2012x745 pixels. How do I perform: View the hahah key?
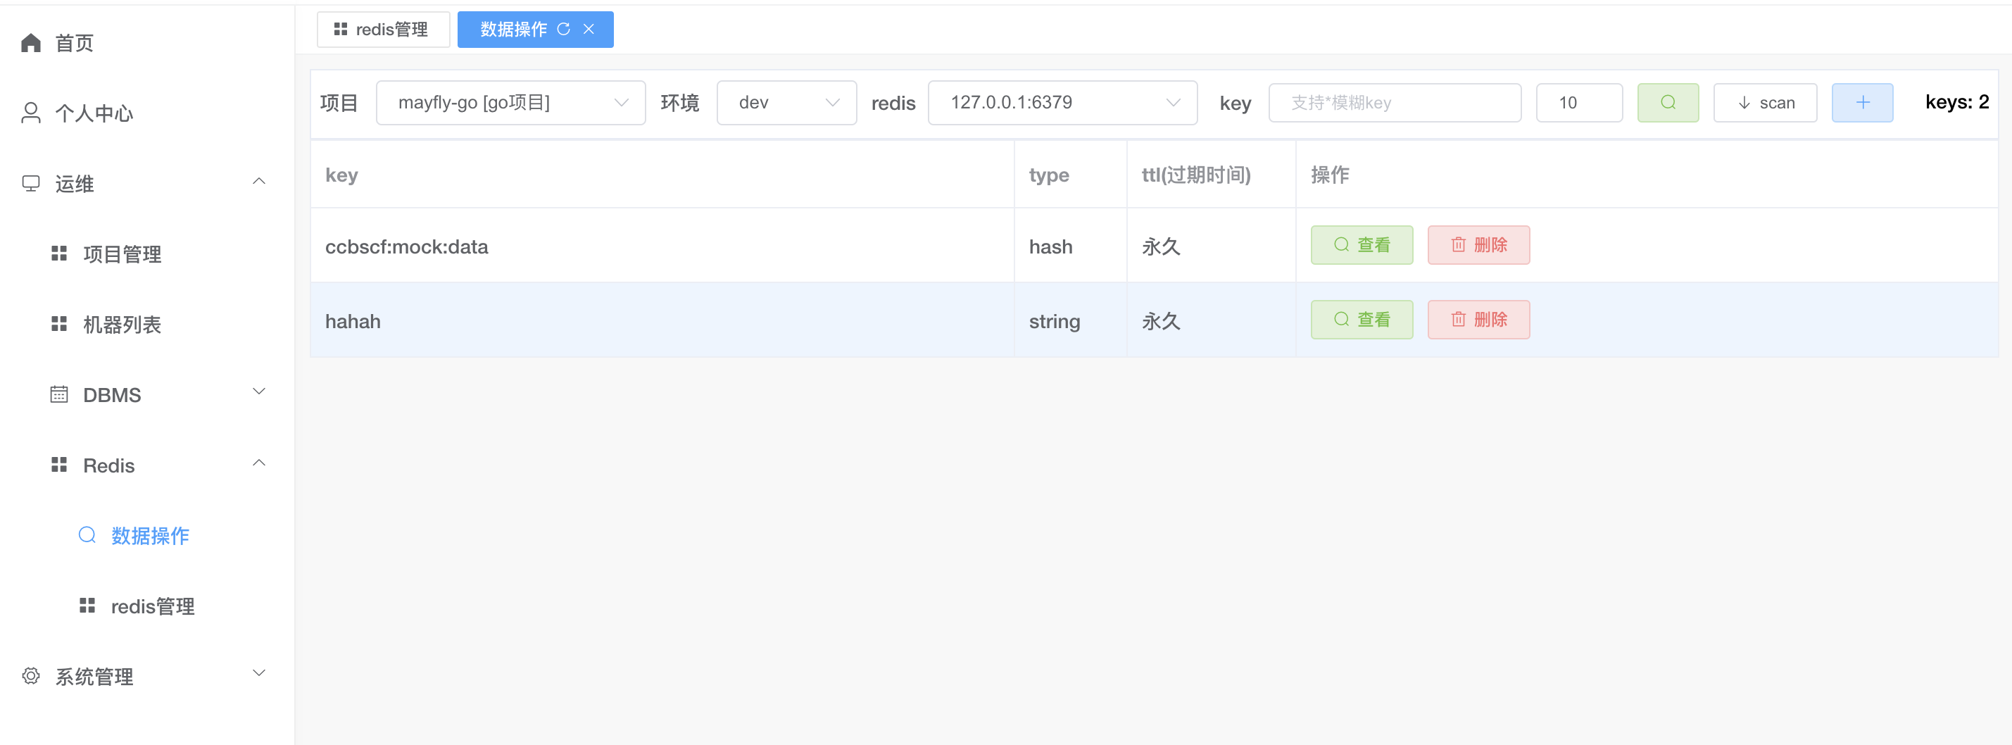click(1362, 320)
